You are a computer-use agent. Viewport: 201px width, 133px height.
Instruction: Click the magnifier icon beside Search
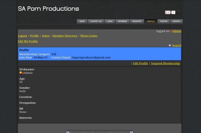click(170, 46)
